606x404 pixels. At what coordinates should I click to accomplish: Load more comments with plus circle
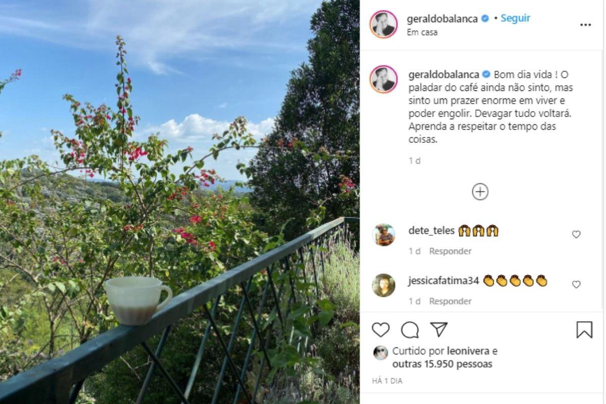480,192
